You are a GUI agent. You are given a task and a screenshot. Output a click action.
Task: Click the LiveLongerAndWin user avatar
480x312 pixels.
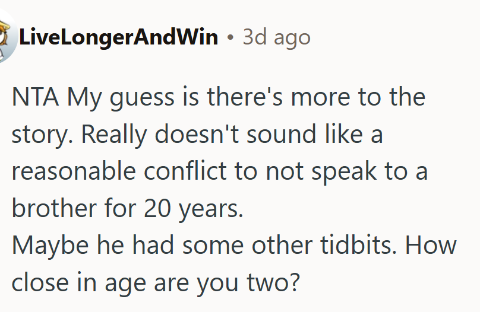tap(6, 38)
